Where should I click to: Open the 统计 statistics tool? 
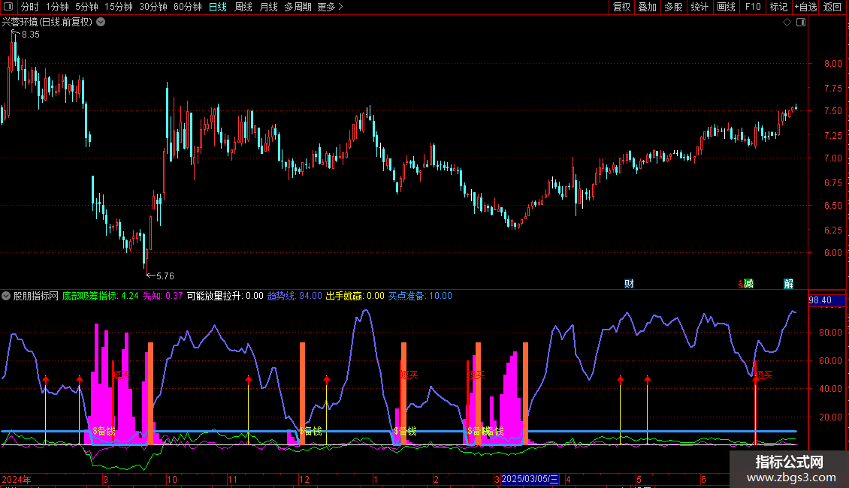(x=699, y=7)
